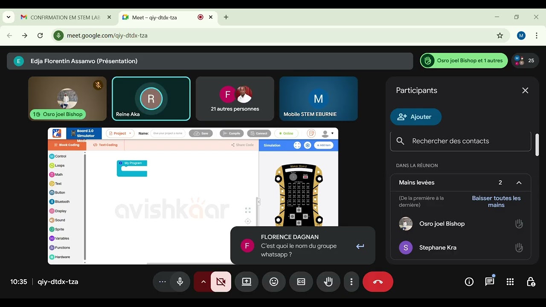This screenshot has height=307, width=546.
Task: Bookmark this page with star icon
Action: 500,36
